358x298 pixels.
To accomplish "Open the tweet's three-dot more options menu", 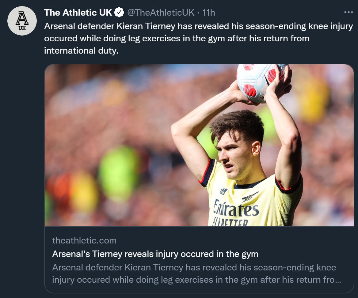I will (348, 13).
